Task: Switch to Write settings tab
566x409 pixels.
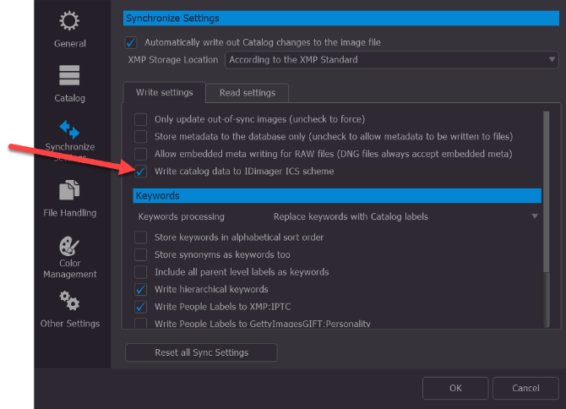Action: (164, 92)
